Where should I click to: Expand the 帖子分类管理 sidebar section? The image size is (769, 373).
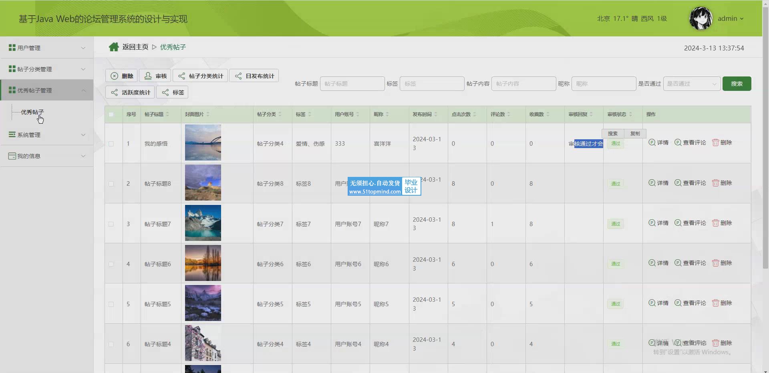(47, 69)
